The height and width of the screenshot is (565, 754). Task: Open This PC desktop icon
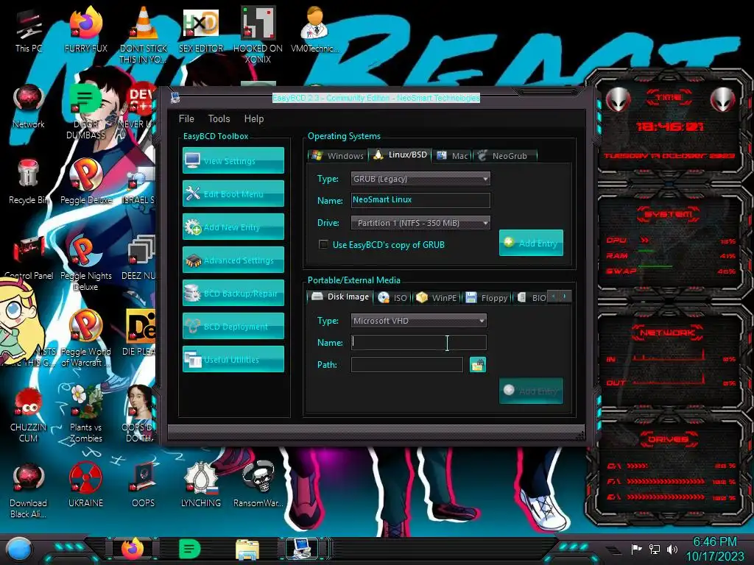pos(28,31)
